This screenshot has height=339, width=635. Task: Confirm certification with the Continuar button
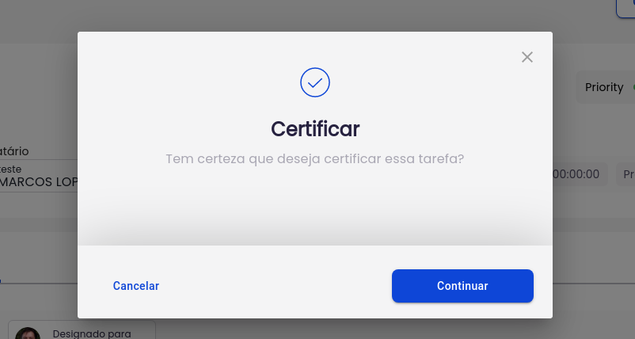462,286
